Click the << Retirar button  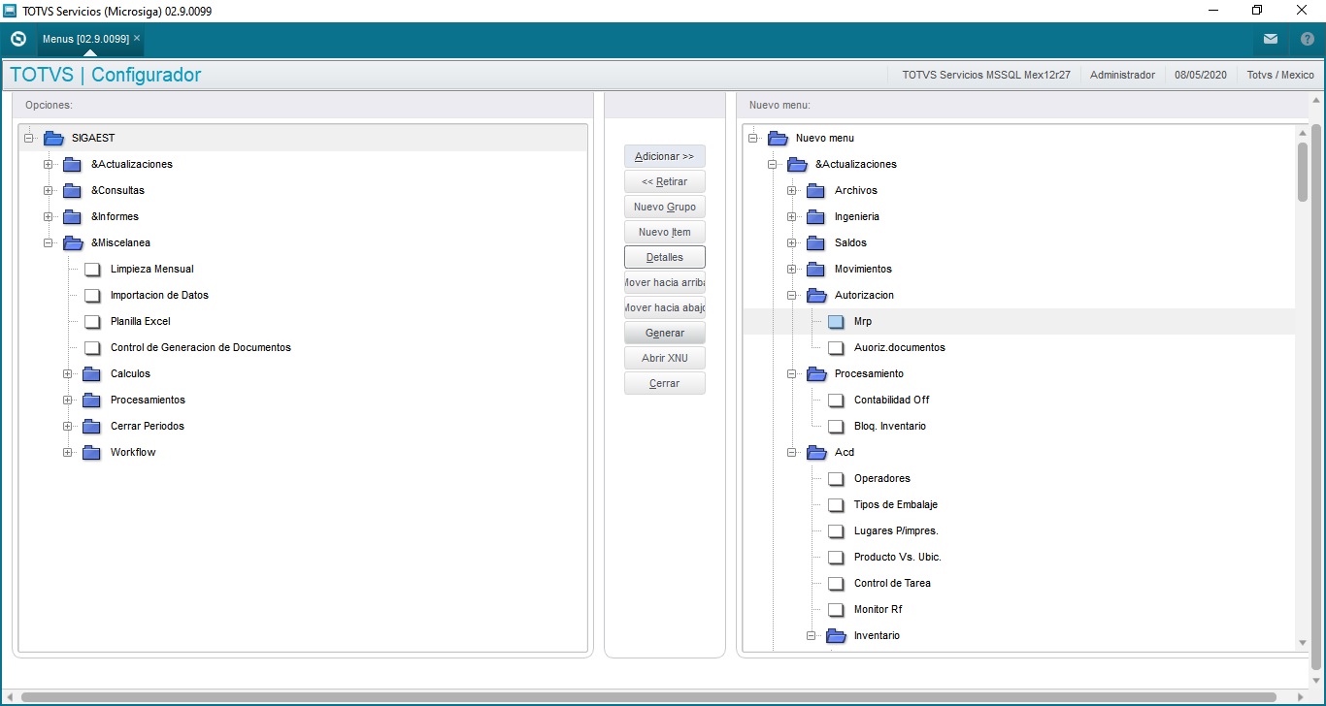(x=665, y=181)
